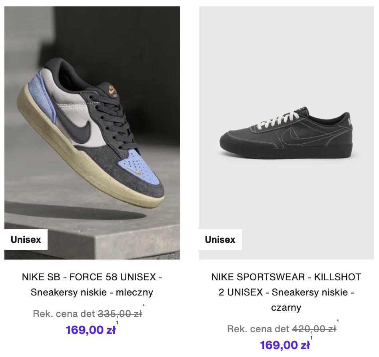Click "Rek. cena det" label under Force 58 title
The image size is (379, 357).
(x=64, y=314)
